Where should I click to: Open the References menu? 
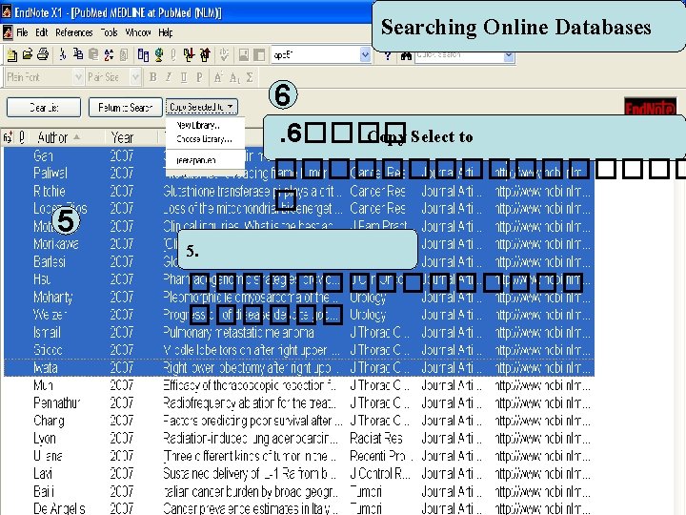[x=73, y=32]
